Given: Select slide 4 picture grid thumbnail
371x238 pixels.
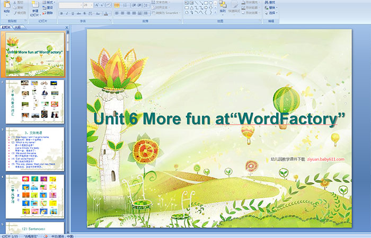Looking at the screenshot, I should (35, 197).
